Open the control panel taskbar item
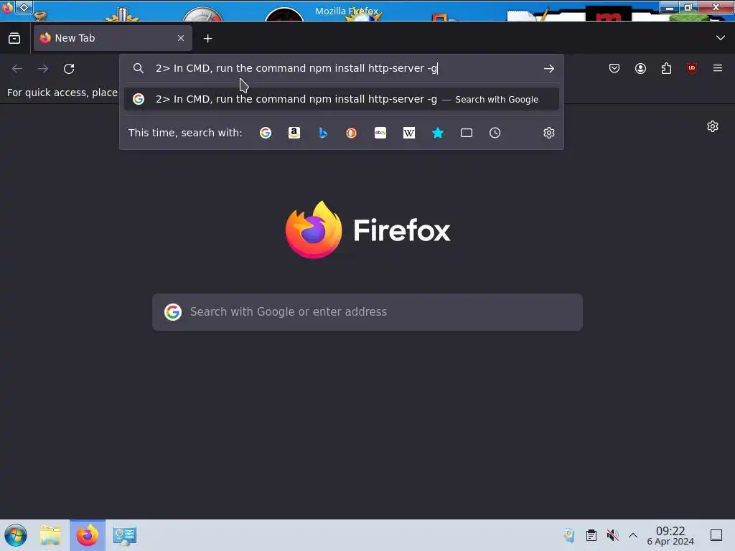The width and height of the screenshot is (735, 551). pos(125,536)
